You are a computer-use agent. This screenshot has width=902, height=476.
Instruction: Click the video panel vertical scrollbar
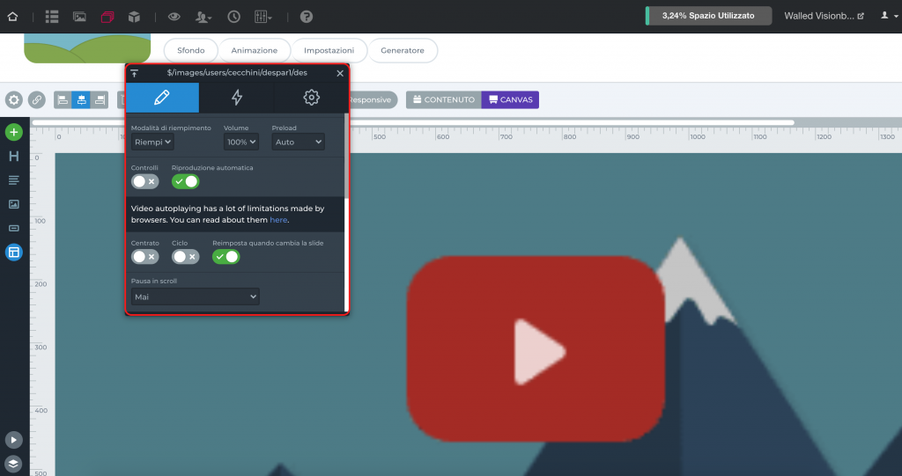pos(346,155)
